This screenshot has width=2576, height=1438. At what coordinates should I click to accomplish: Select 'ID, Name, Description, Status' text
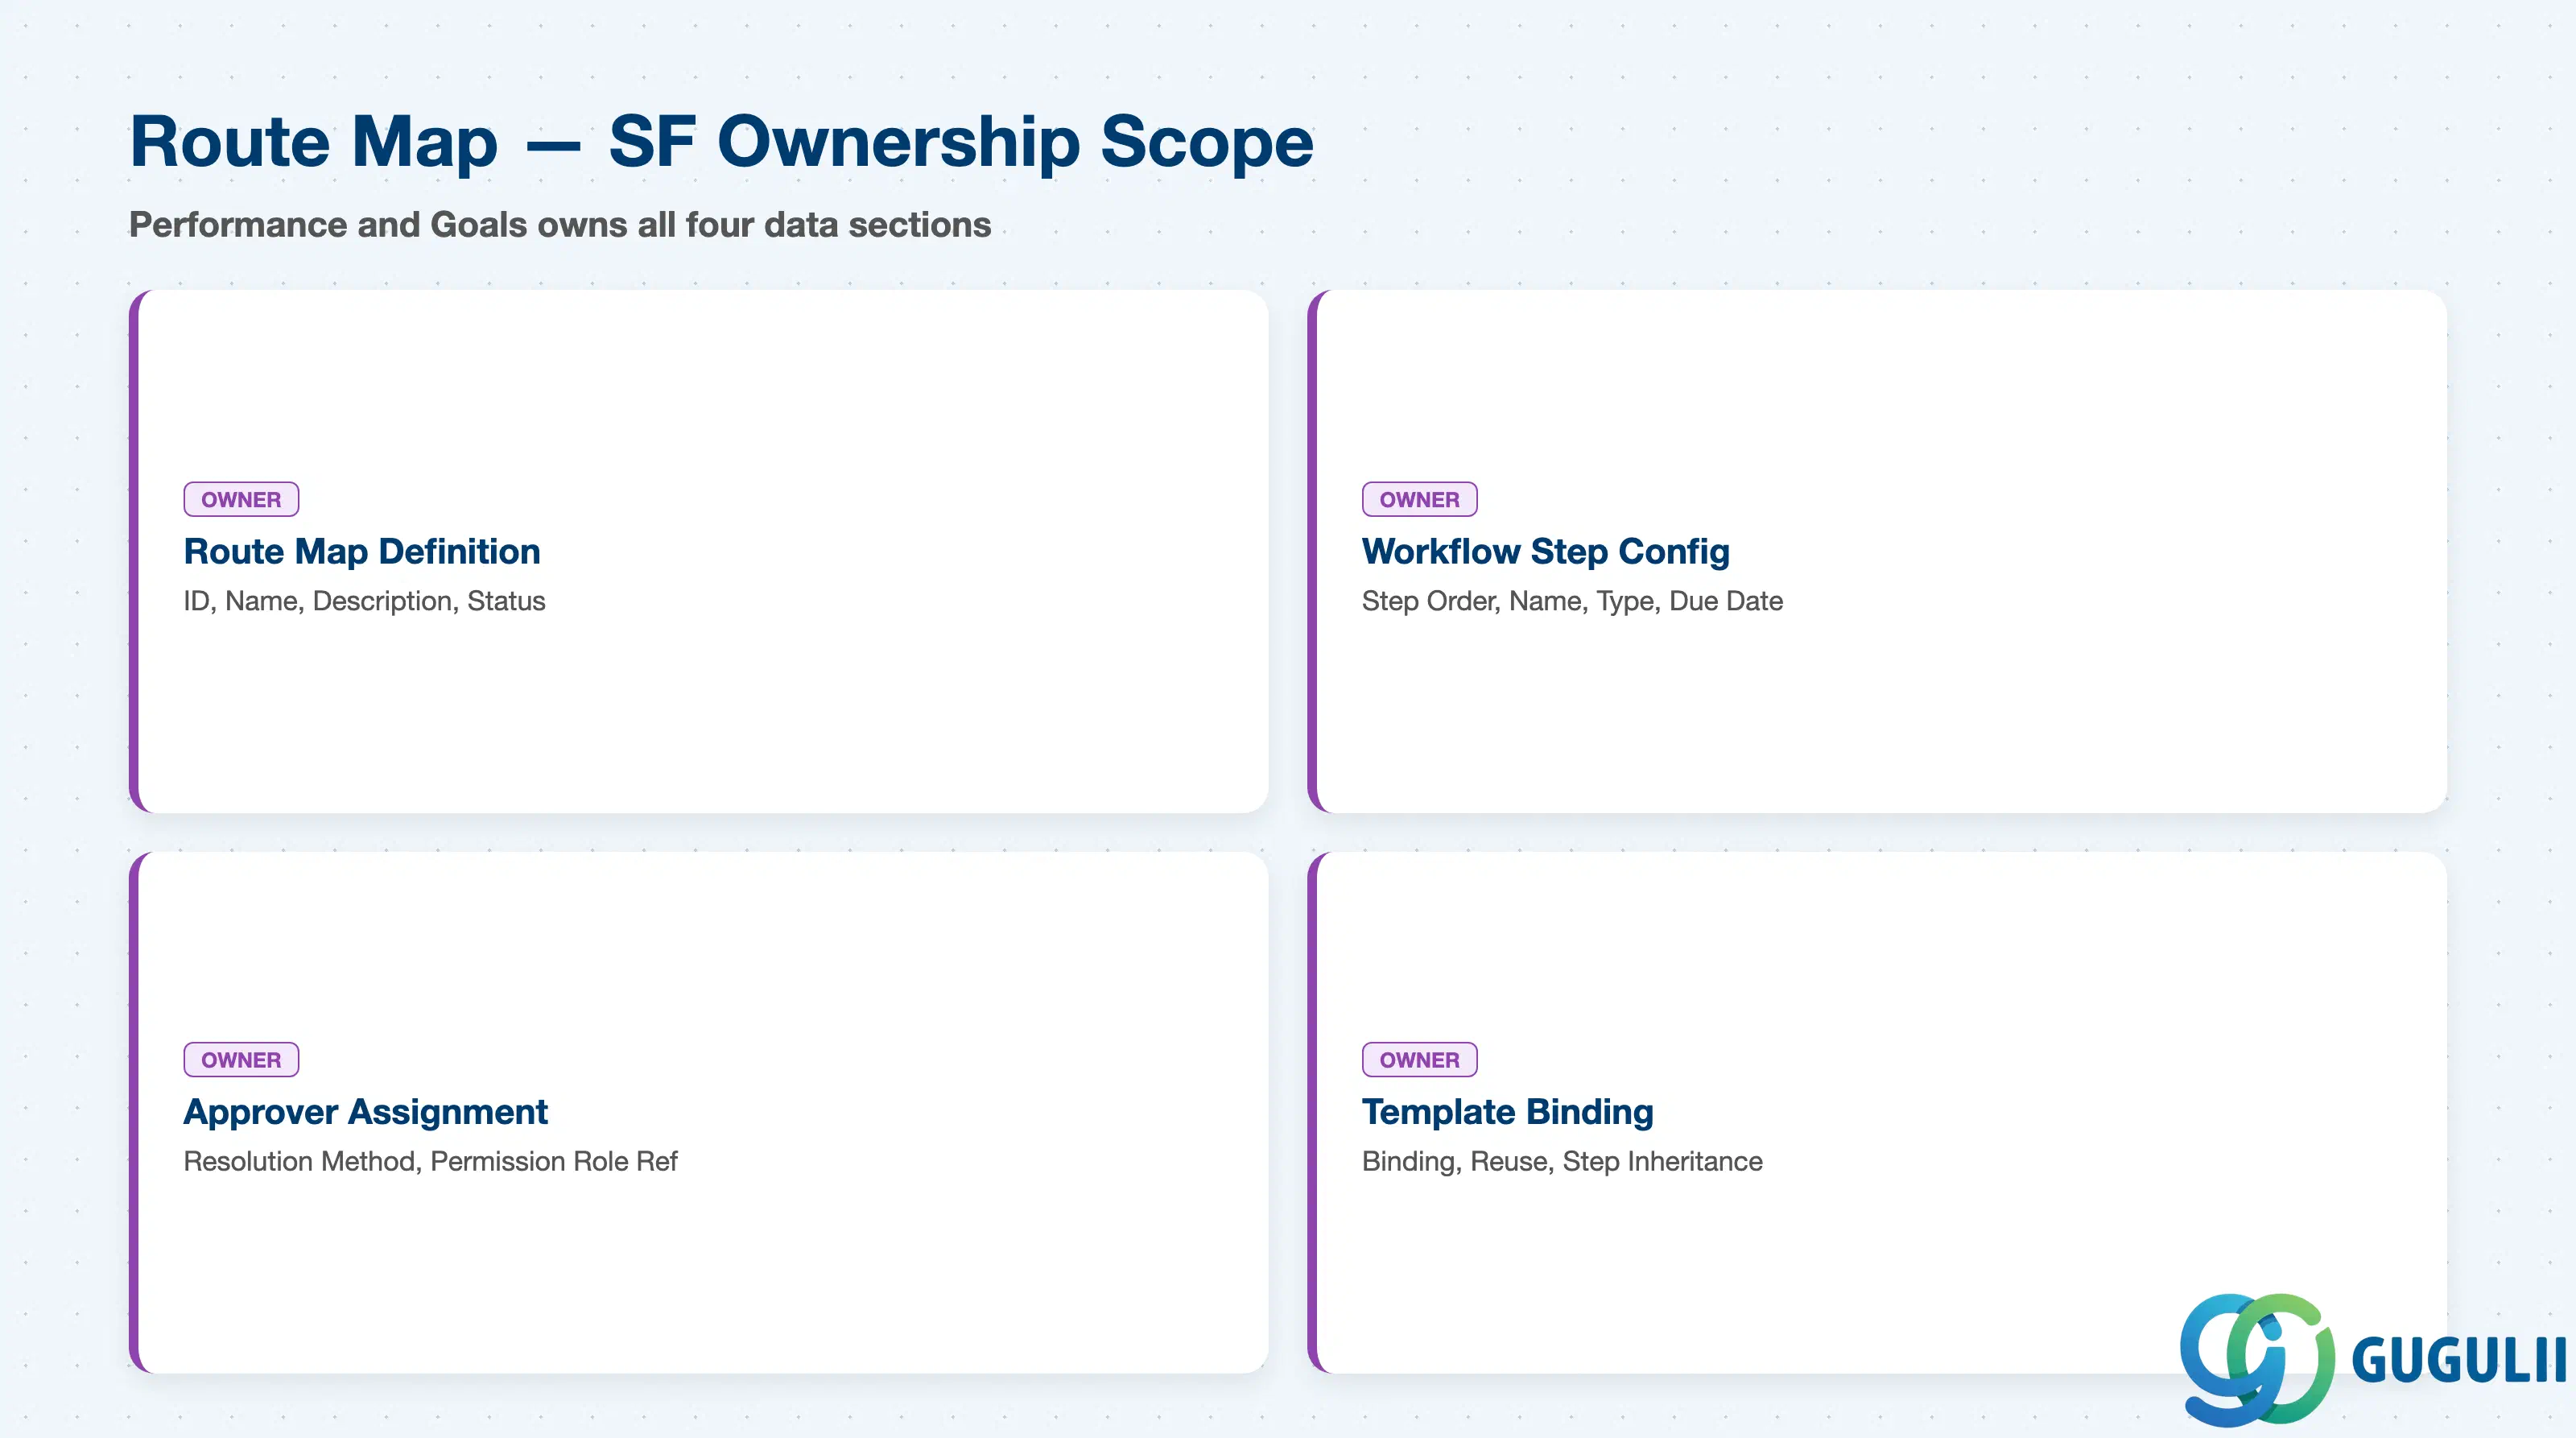[364, 601]
